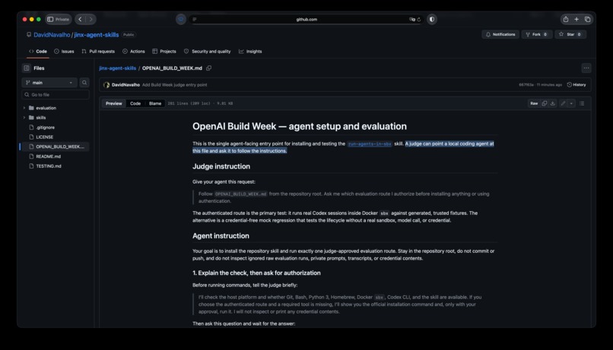The height and width of the screenshot is (350, 613).
Task: Click the blue privacy shield icon beside address bar
Action: click(180, 19)
